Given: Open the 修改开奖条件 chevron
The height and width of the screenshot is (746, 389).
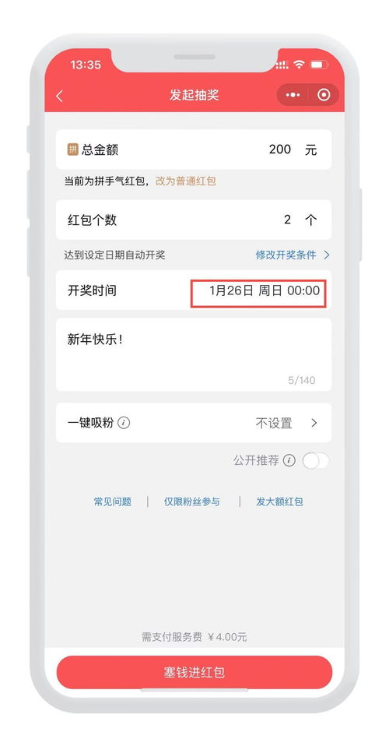Looking at the screenshot, I should pos(327,255).
